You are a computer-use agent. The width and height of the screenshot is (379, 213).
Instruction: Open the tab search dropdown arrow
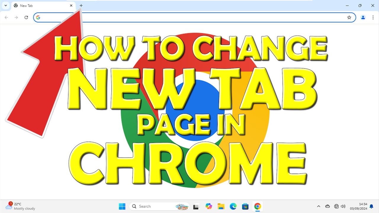(5, 6)
